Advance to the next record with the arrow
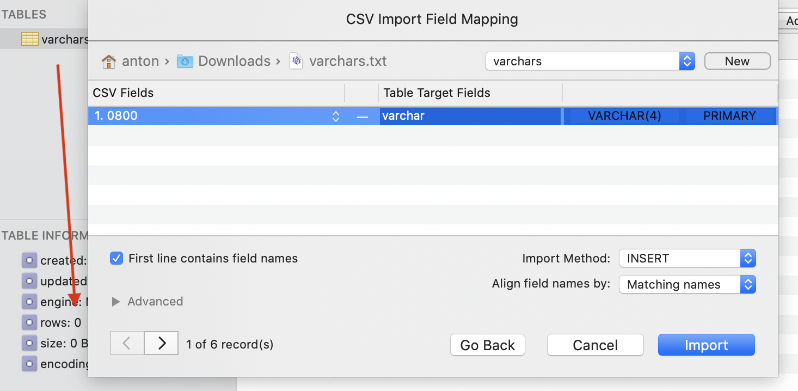The height and width of the screenshot is (391, 798). tap(161, 343)
